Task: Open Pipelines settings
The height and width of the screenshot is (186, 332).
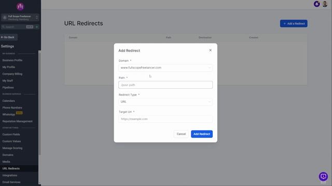Action: tap(8, 87)
